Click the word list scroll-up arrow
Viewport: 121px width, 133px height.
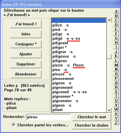pyautogui.click(x=109, y=20)
